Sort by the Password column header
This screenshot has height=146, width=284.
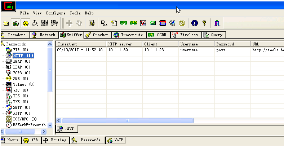[232, 44]
